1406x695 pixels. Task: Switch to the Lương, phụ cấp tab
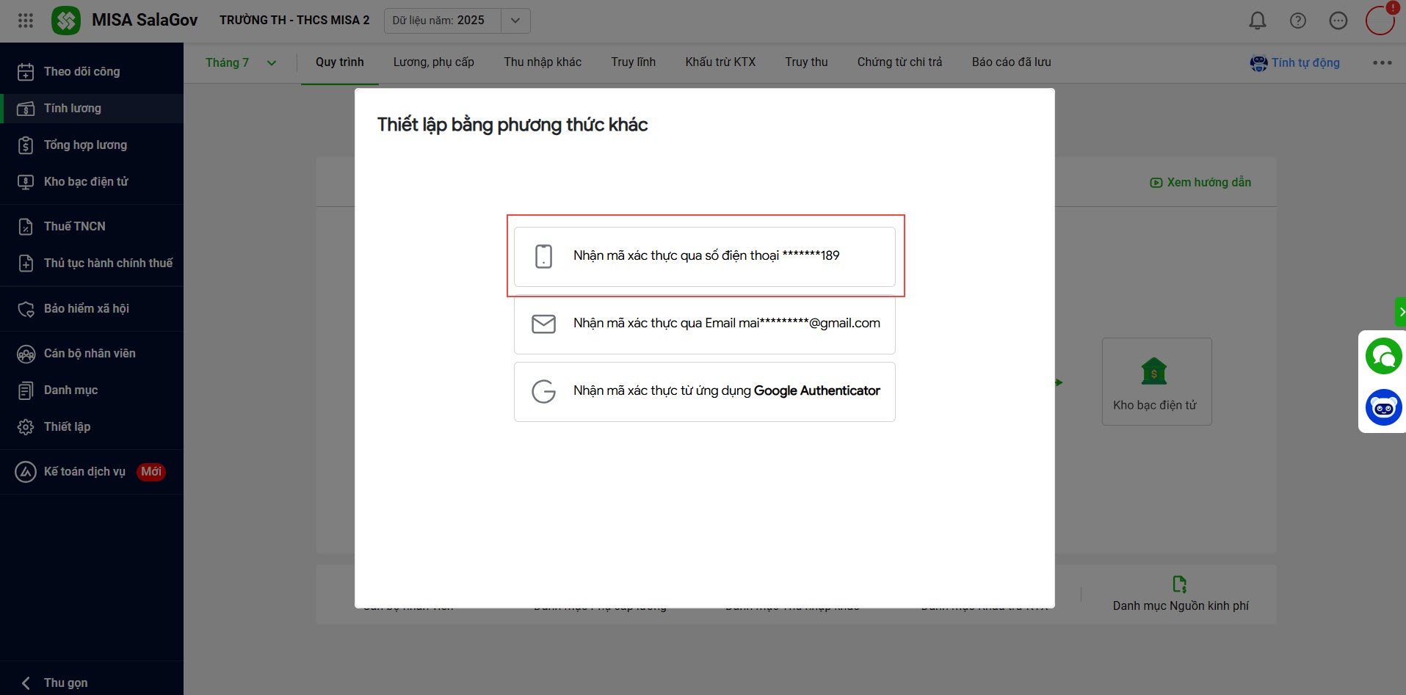[x=434, y=62]
